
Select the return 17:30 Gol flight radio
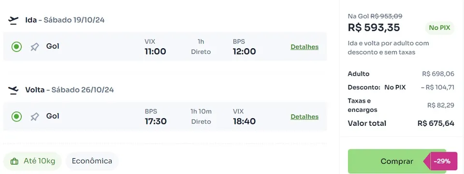pos(16,117)
